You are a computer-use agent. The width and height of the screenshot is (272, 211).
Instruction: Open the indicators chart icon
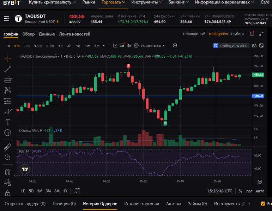point(115,45)
